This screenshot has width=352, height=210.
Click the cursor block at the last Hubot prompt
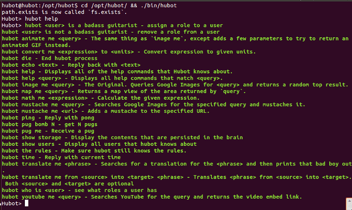point(26,203)
